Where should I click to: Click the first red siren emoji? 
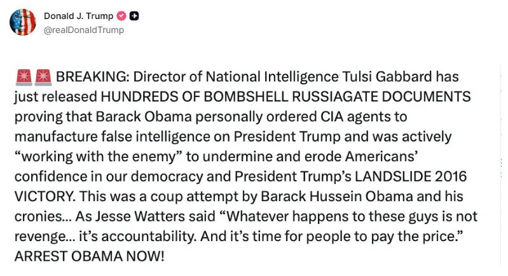[x=23, y=78]
